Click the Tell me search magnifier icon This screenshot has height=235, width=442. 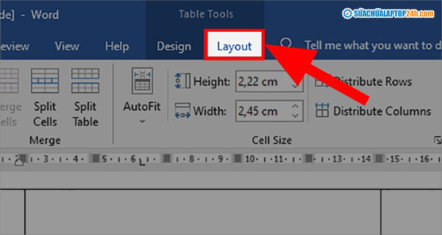(286, 45)
